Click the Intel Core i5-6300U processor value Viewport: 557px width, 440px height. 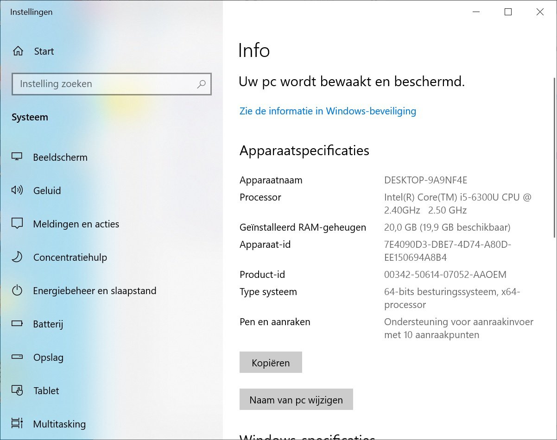click(x=458, y=204)
